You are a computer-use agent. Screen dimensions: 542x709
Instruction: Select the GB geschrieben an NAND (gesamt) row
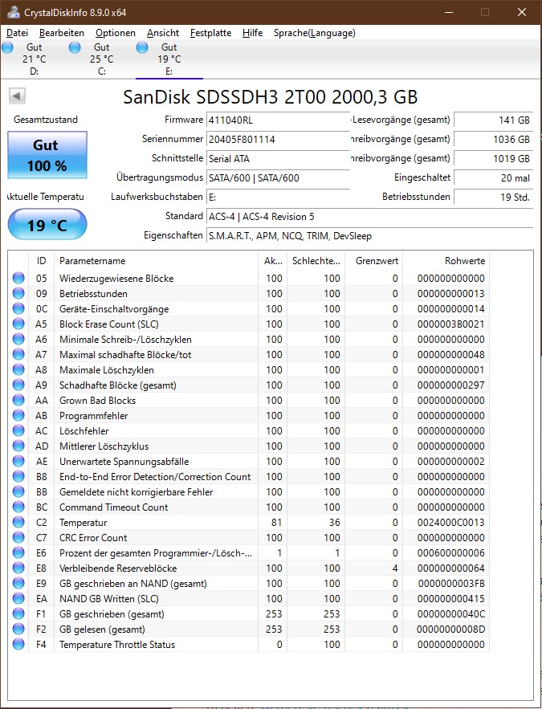coord(249,583)
